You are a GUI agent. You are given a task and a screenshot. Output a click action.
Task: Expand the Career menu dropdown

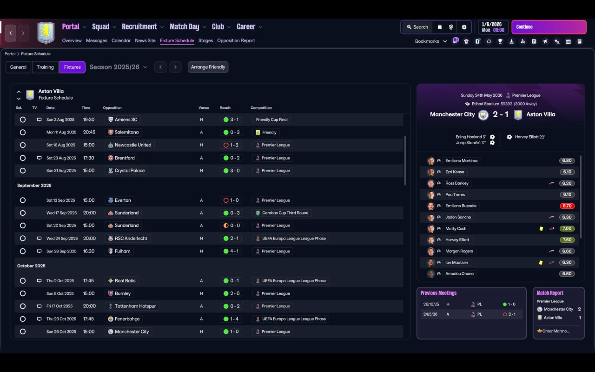[260, 27]
